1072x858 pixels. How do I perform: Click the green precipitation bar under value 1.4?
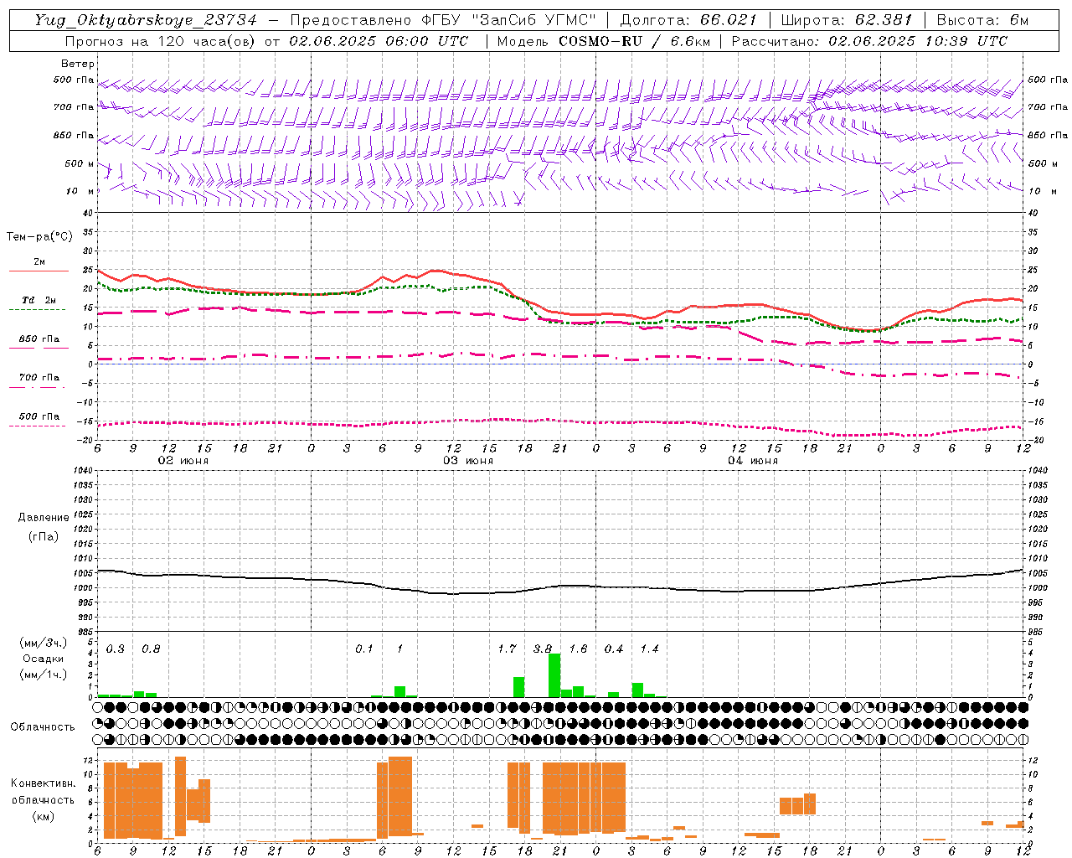[x=637, y=690]
